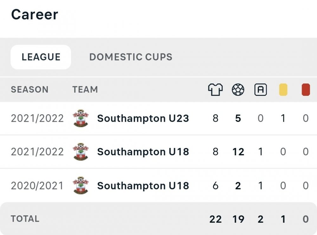Click the assists column icon
The height and width of the screenshot is (235, 317).
(261, 90)
